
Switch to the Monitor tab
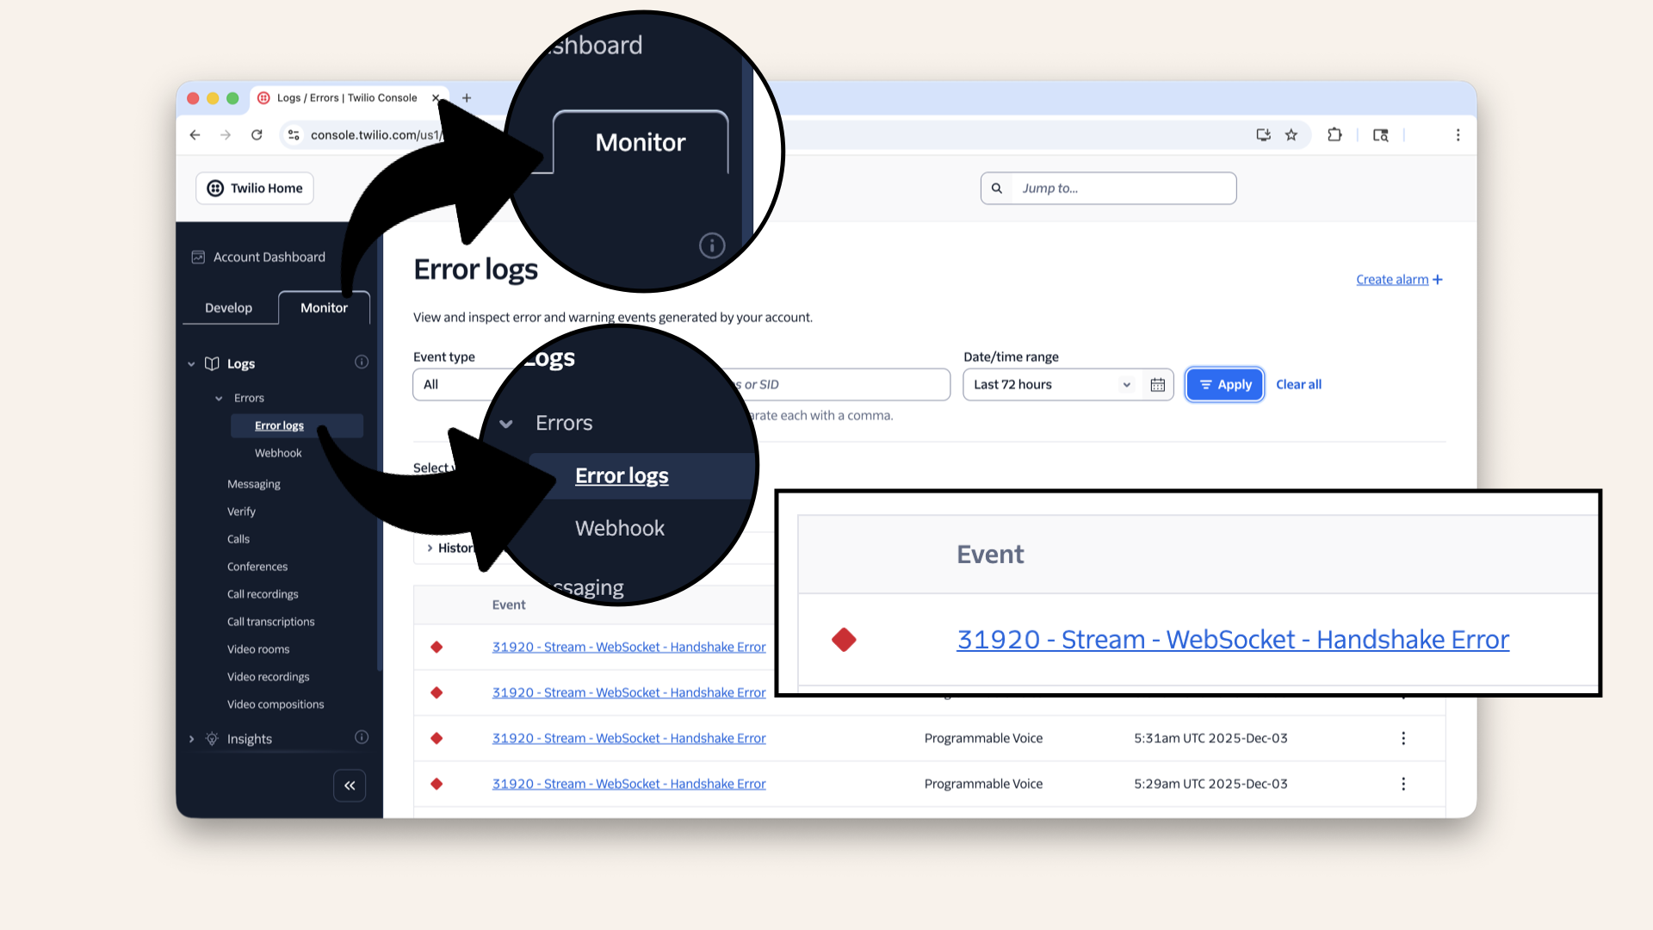coord(324,307)
